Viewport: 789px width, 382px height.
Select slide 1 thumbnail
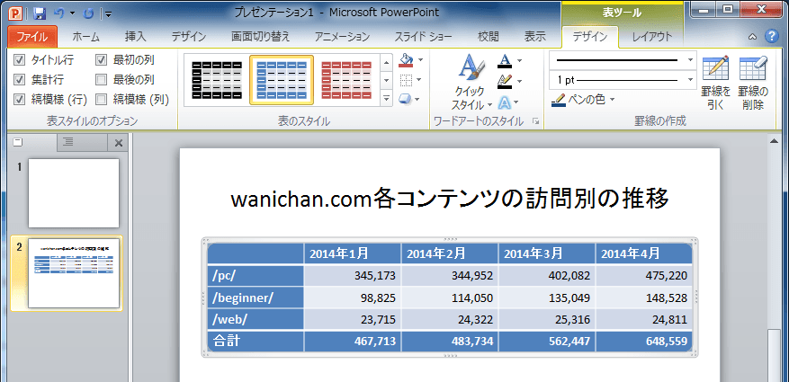[74, 193]
